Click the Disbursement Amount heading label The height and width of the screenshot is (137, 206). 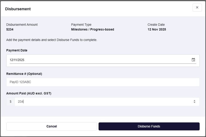tap(22, 25)
